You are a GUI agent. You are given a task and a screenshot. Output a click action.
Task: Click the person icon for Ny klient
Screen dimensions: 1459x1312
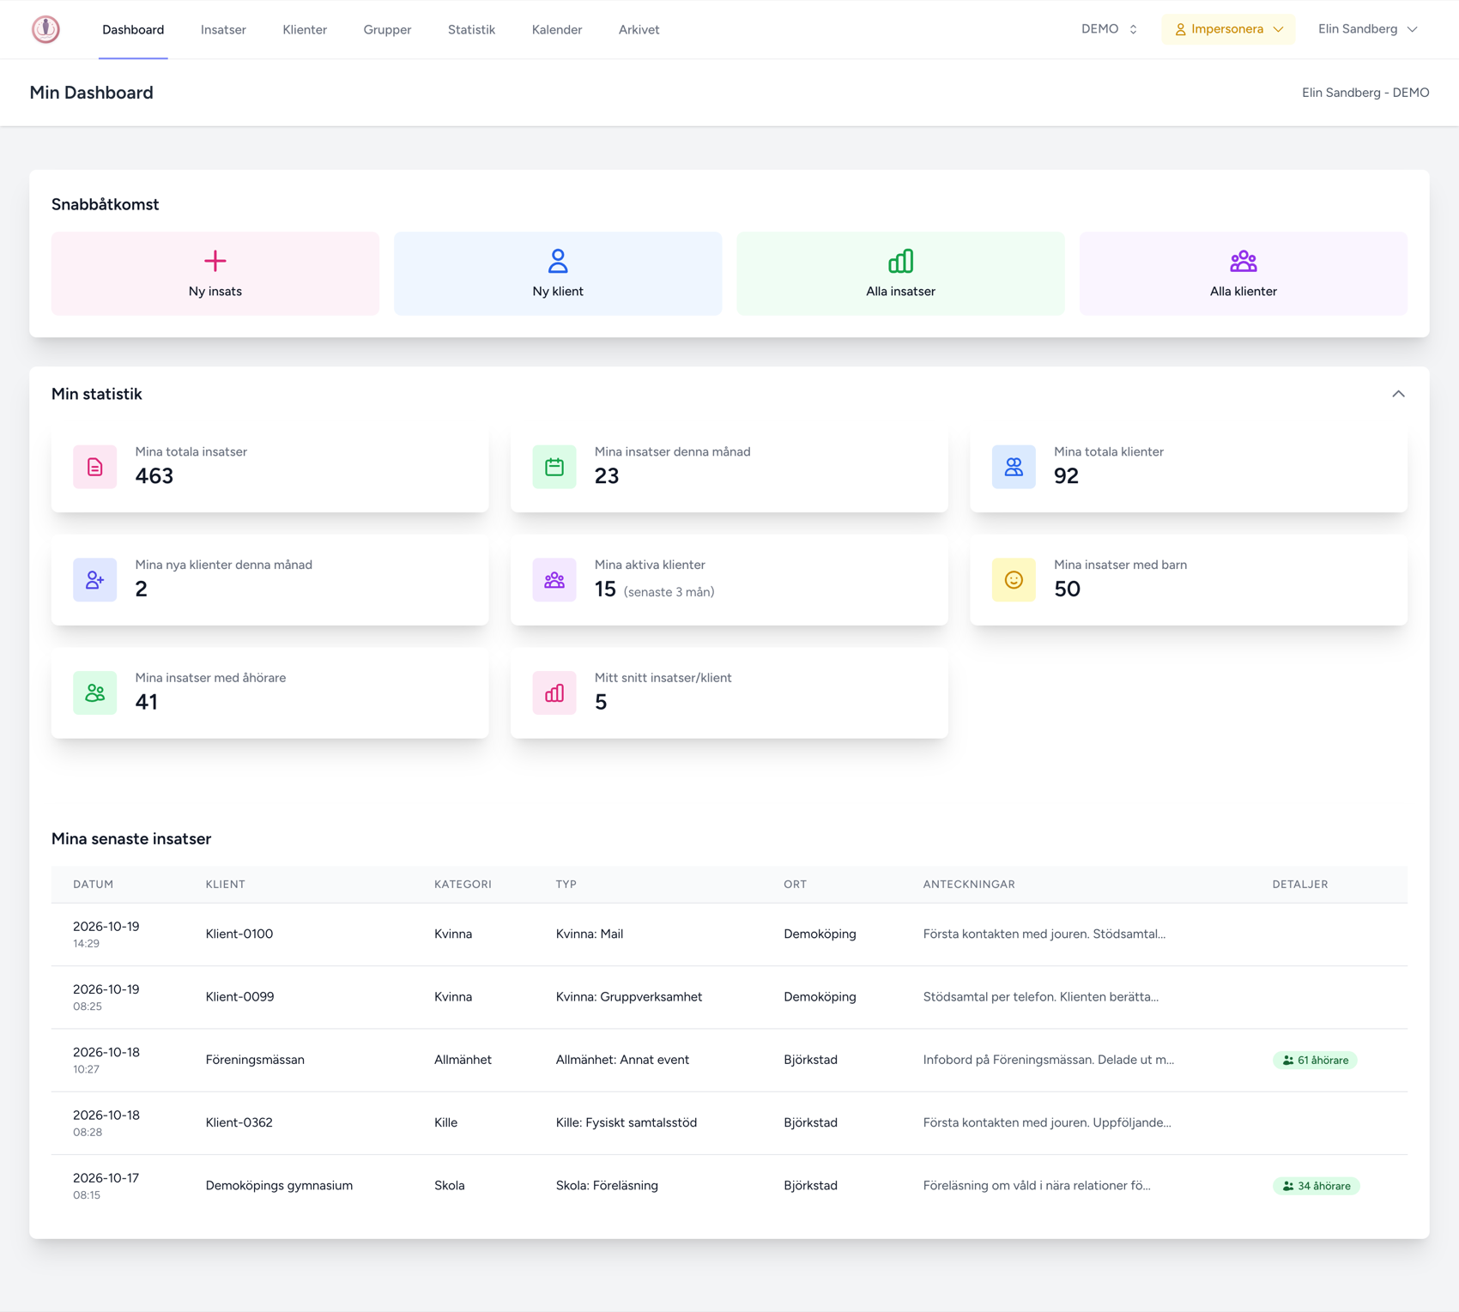pos(558,261)
